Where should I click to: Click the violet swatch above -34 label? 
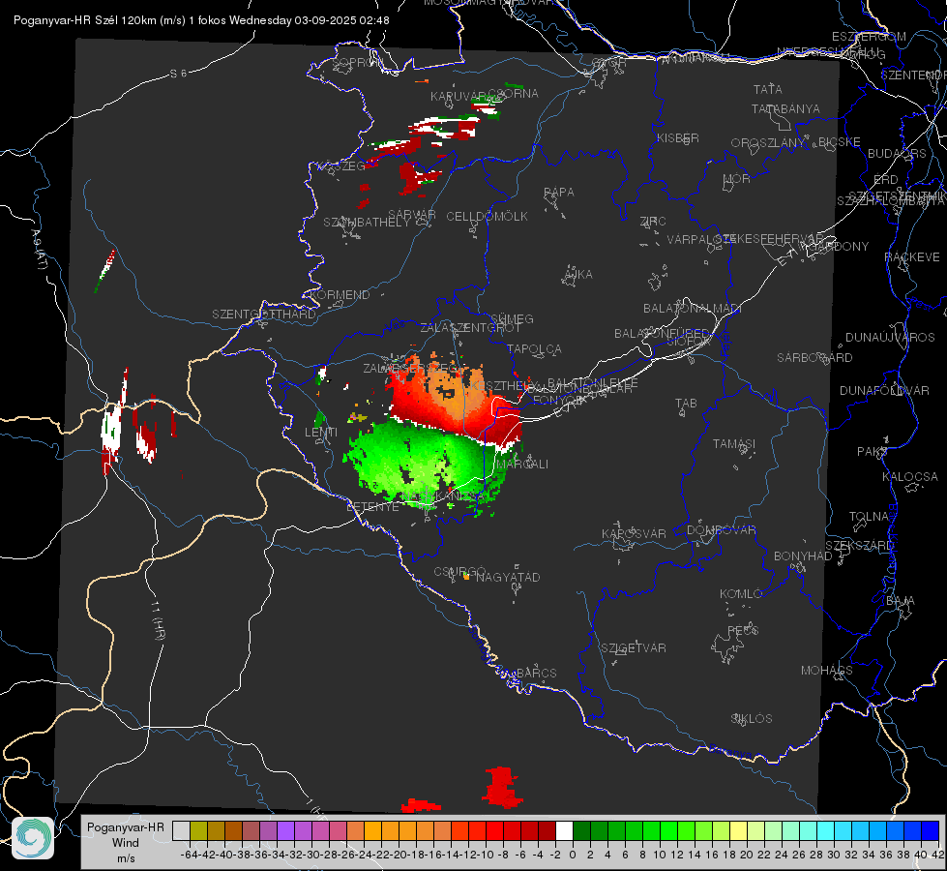tap(285, 830)
